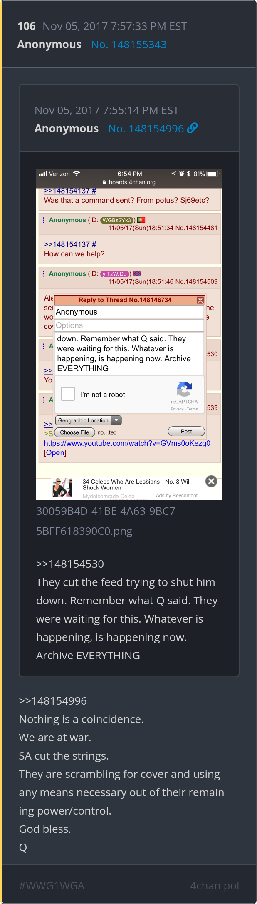Click the [Open] embed link
Screen dimensions: 257x904
click(55, 453)
